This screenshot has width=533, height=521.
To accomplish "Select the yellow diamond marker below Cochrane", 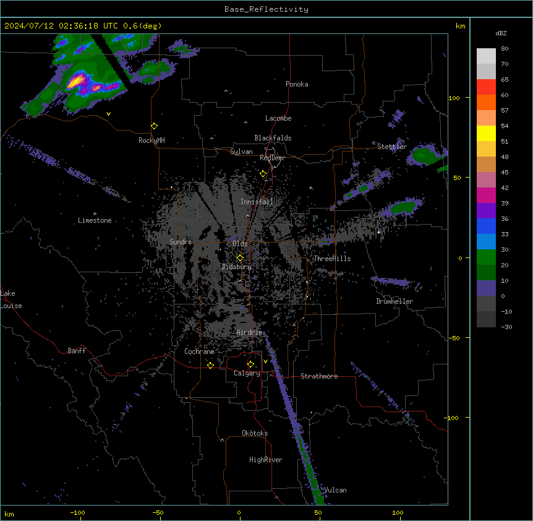I will coord(210,365).
